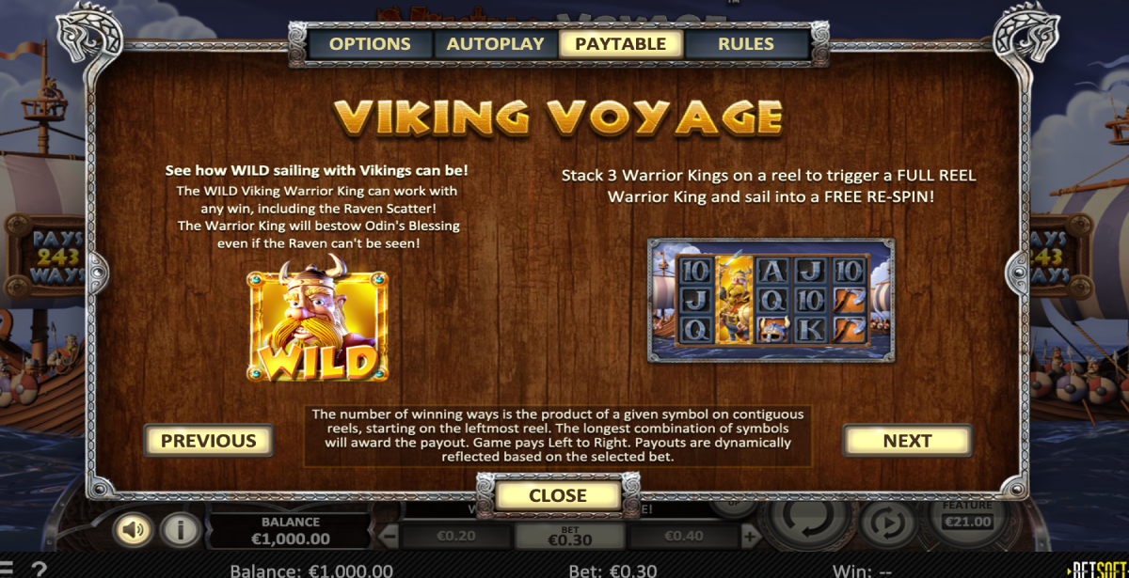Image resolution: width=1129 pixels, height=578 pixels.
Task: Click the full reel re-spin example image
Action: (771, 300)
